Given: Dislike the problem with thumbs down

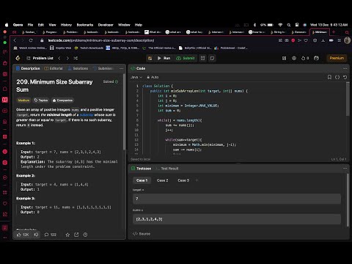Looking at the screenshot, I should (36, 235).
